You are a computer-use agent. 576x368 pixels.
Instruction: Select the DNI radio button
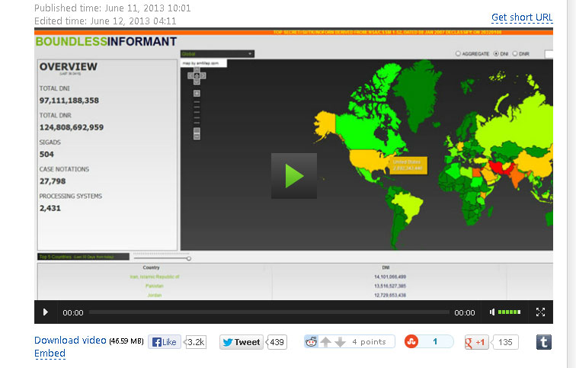point(496,53)
